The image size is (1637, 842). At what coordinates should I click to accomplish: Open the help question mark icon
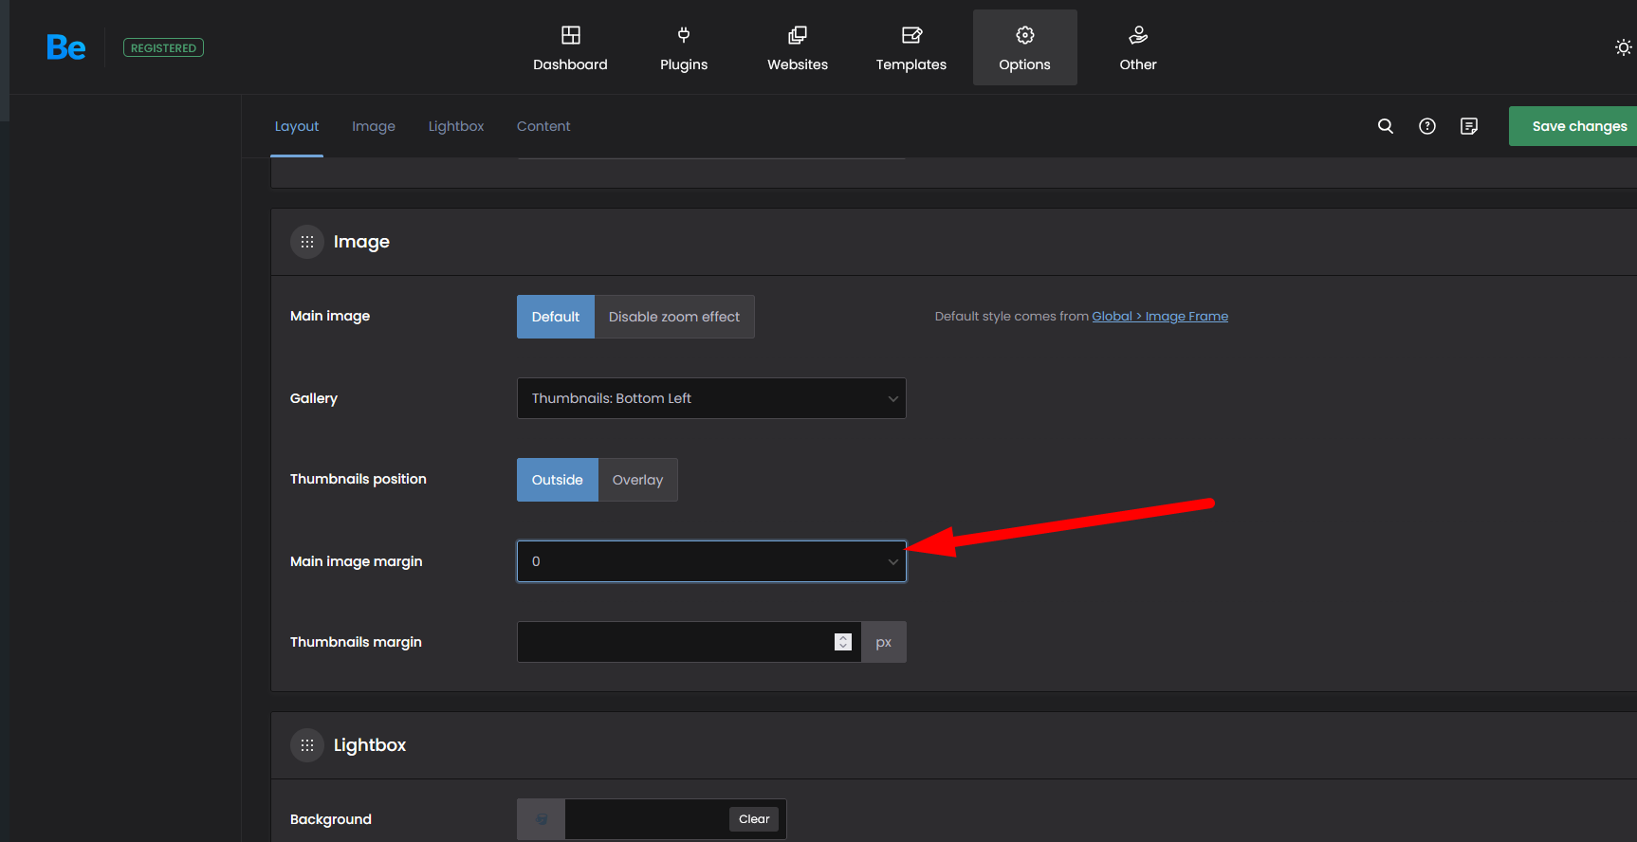pyautogui.click(x=1427, y=126)
